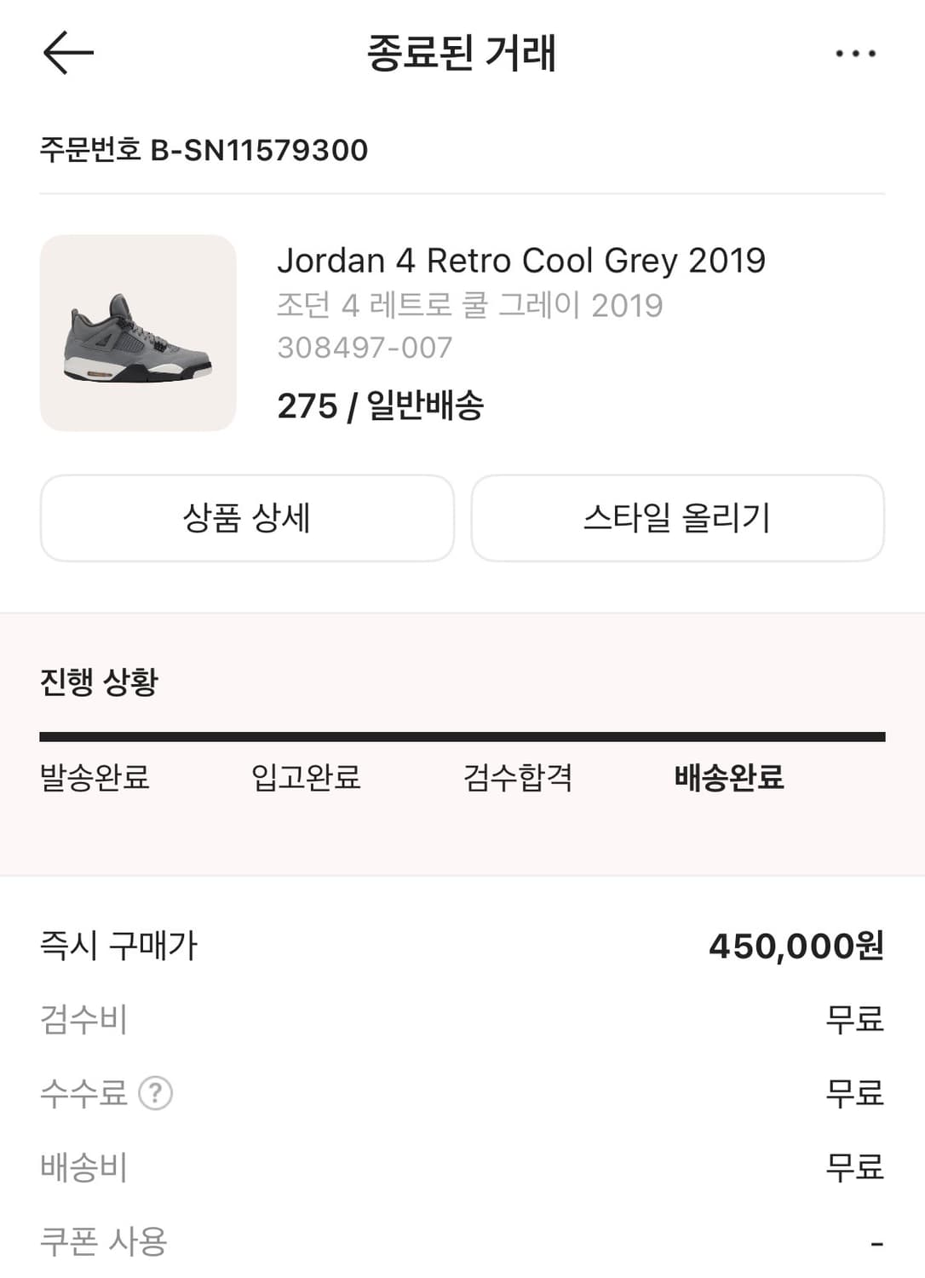Tap the 배송완료 progress step
The width and height of the screenshot is (925, 1278).
[728, 777]
